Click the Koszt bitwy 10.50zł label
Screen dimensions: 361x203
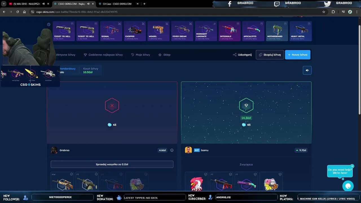tap(91, 70)
